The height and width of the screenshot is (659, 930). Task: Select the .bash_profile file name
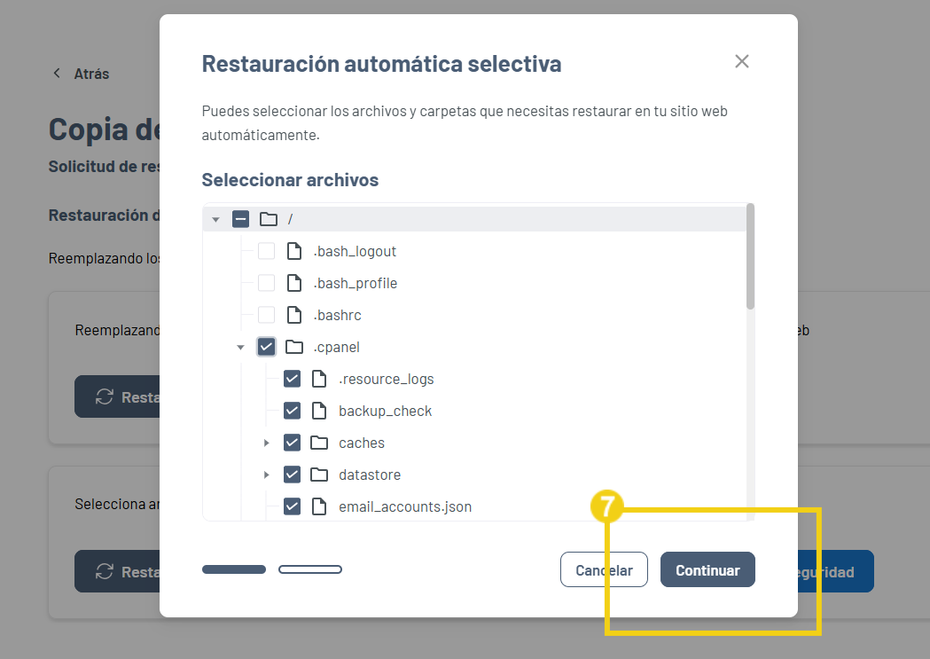[x=356, y=284]
